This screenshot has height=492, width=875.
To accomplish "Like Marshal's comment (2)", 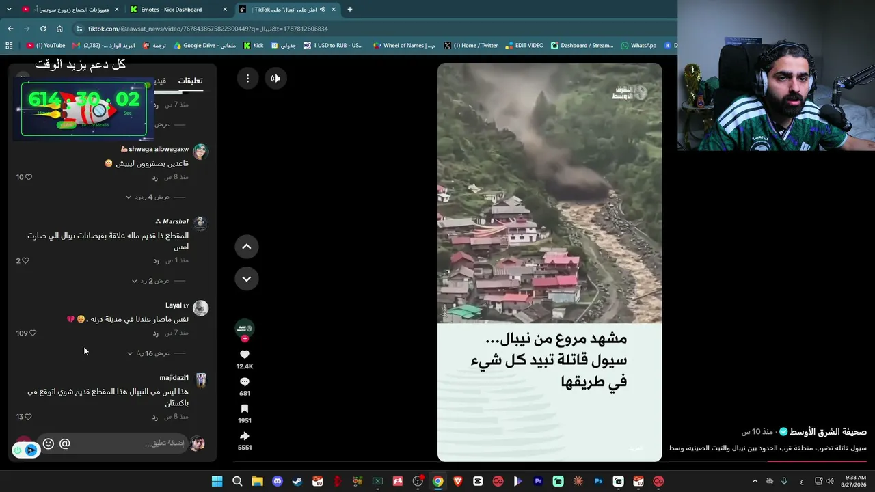I will (x=26, y=260).
